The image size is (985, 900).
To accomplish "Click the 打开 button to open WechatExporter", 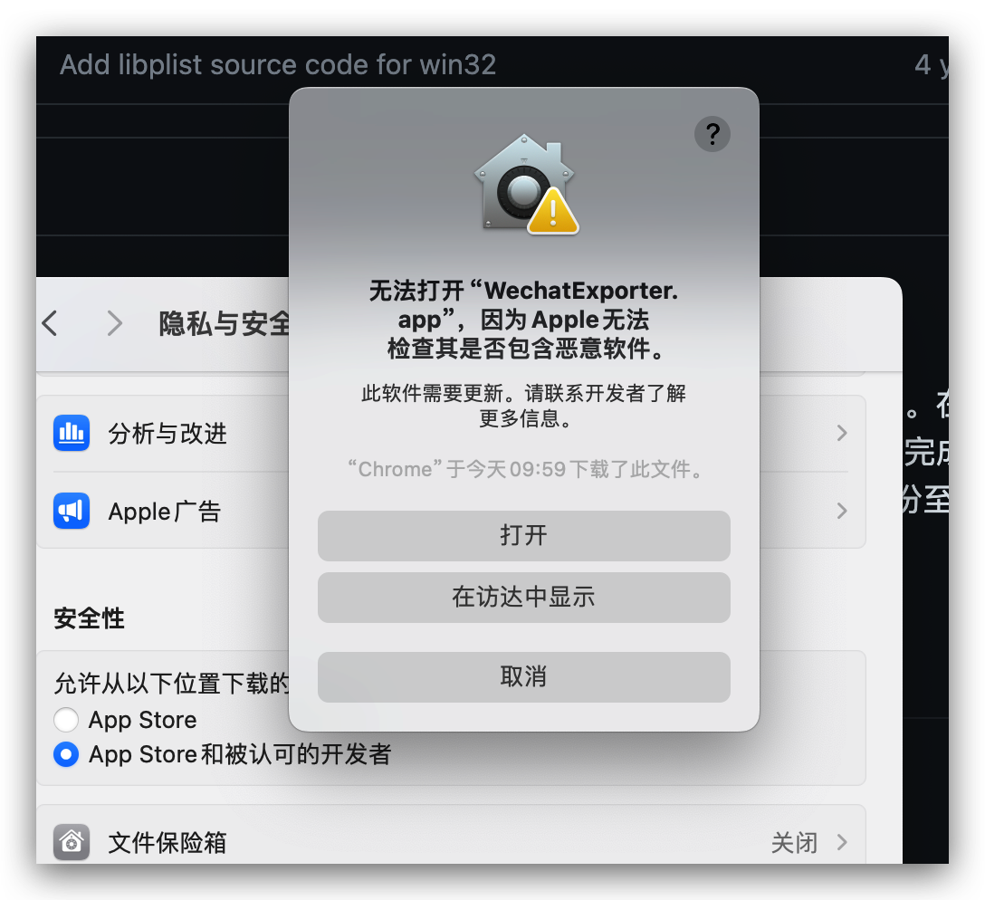I will (x=524, y=536).
